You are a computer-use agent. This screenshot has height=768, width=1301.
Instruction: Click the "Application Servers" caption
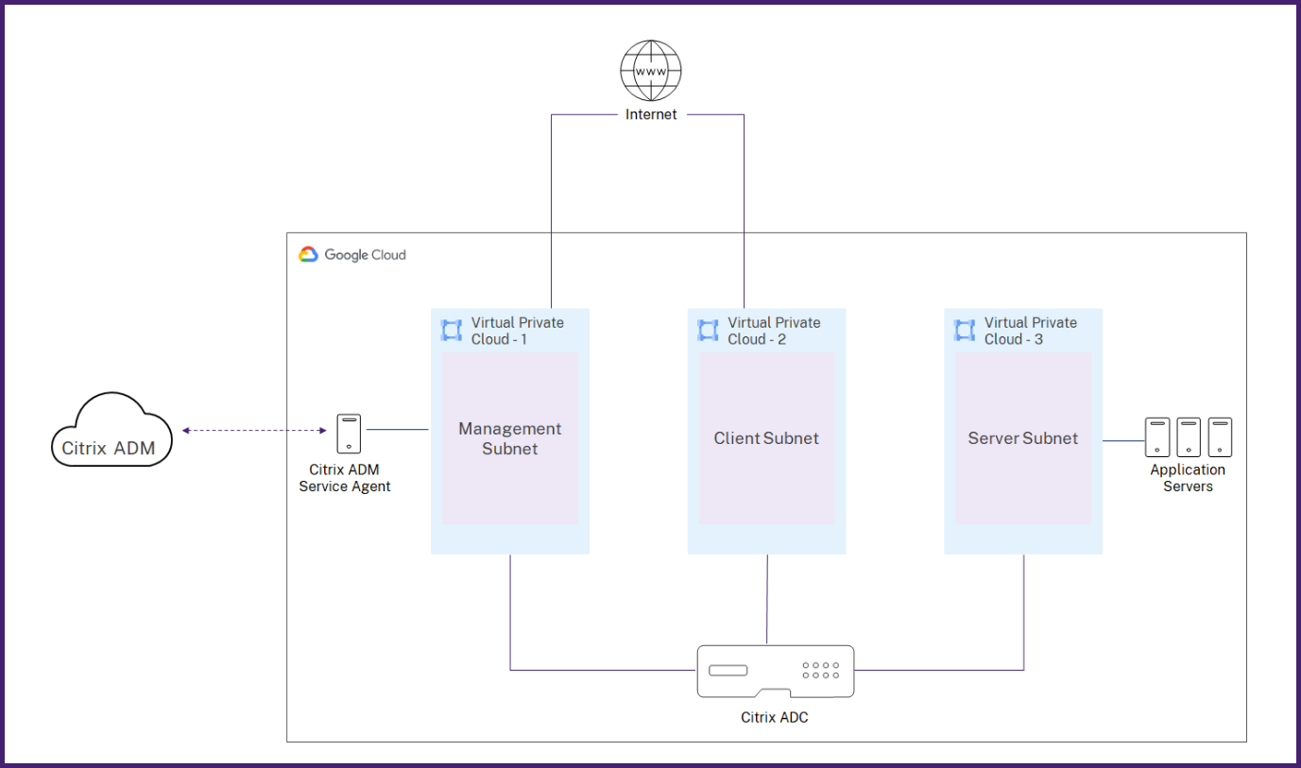1188,478
